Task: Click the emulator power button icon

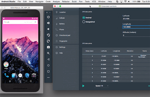Action: coord(48,17)
